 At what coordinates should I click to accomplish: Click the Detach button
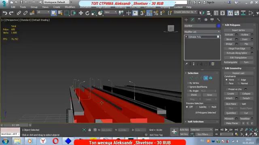pos(246,98)
